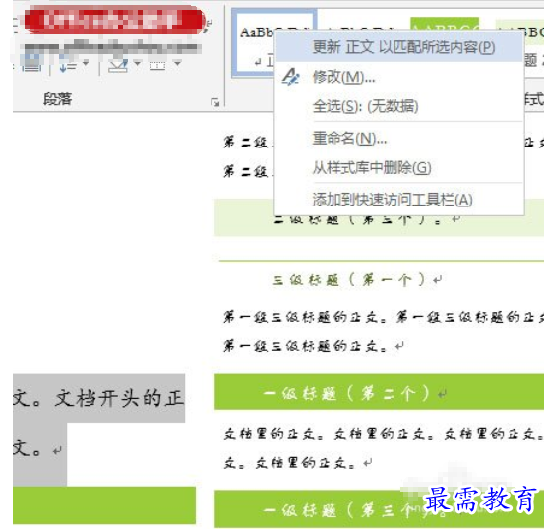Click heading 三级标题（第一个）

click(x=349, y=280)
